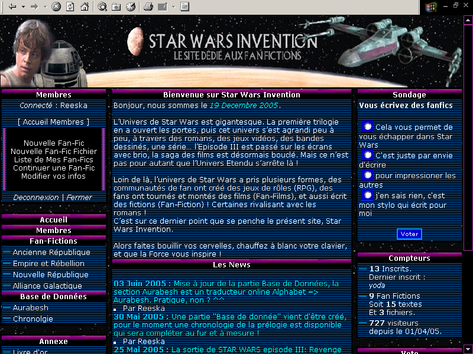Click the 'Fermer' link

click(x=79, y=198)
